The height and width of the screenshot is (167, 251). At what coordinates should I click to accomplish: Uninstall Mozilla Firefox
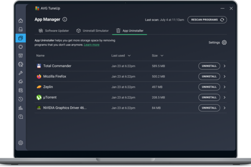click(209, 76)
